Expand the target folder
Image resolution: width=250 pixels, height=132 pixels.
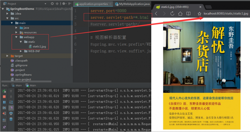pyautogui.click(x=7, y=56)
